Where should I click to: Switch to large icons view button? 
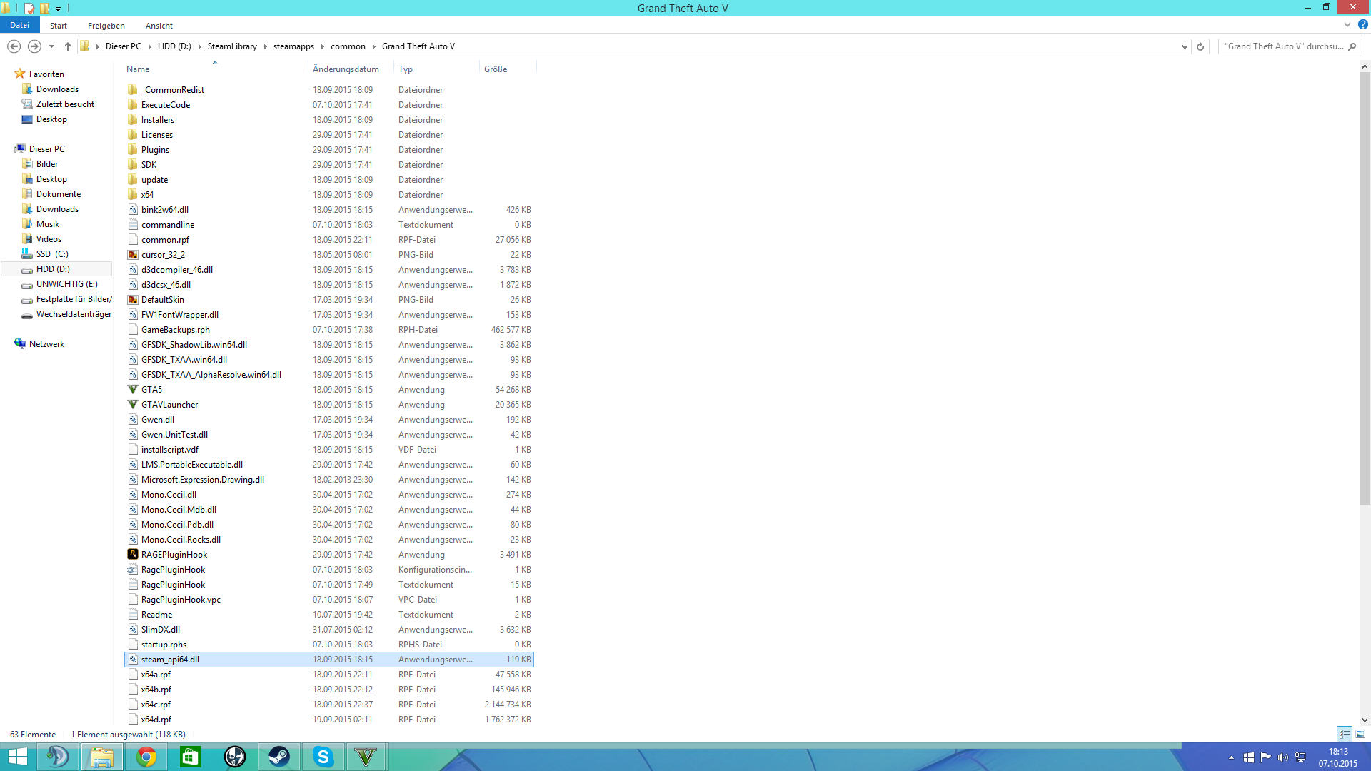tap(1360, 734)
